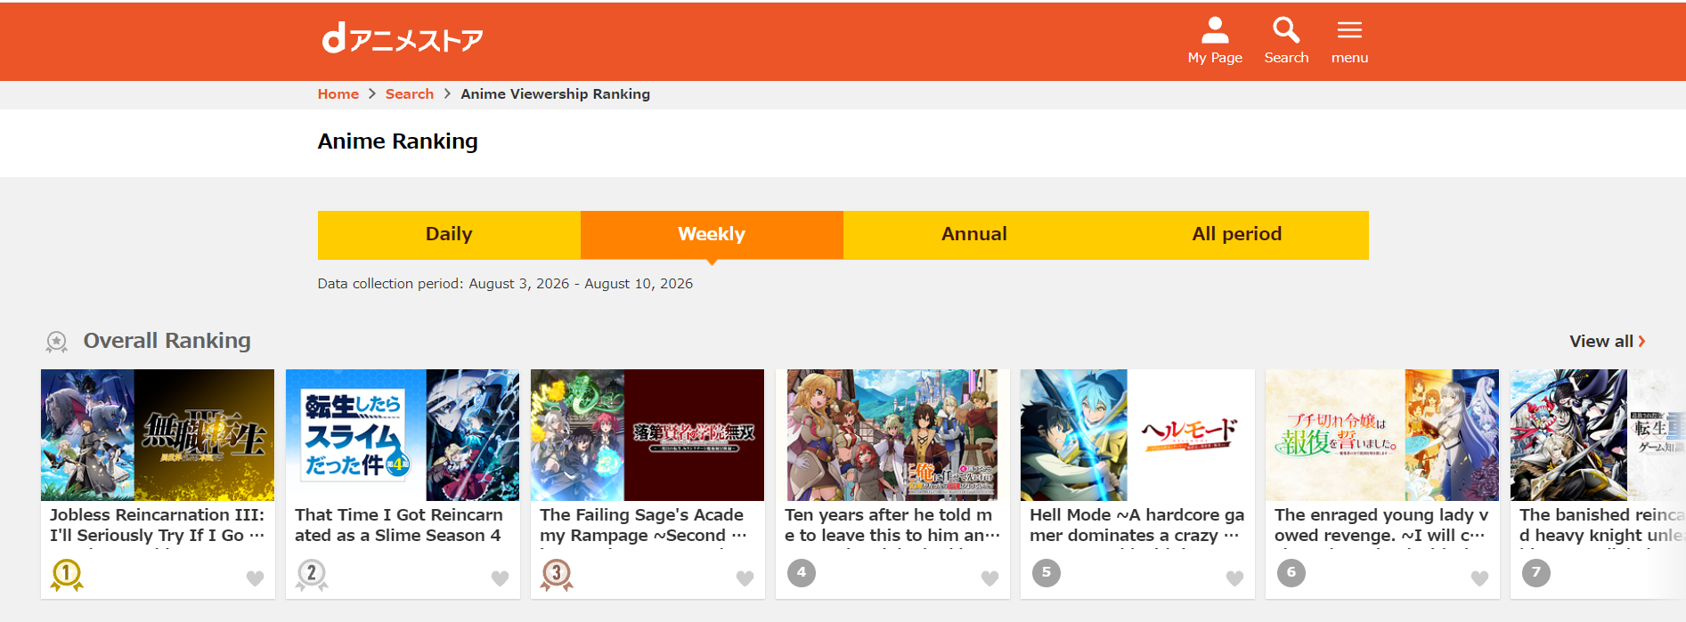Go to Home breadcrumb link

pyautogui.click(x=338, y=94)
